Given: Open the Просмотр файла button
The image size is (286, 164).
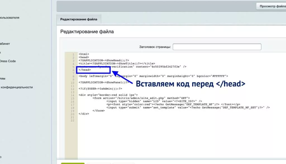Looking at the screenshot, I should [x=271, y=6].
